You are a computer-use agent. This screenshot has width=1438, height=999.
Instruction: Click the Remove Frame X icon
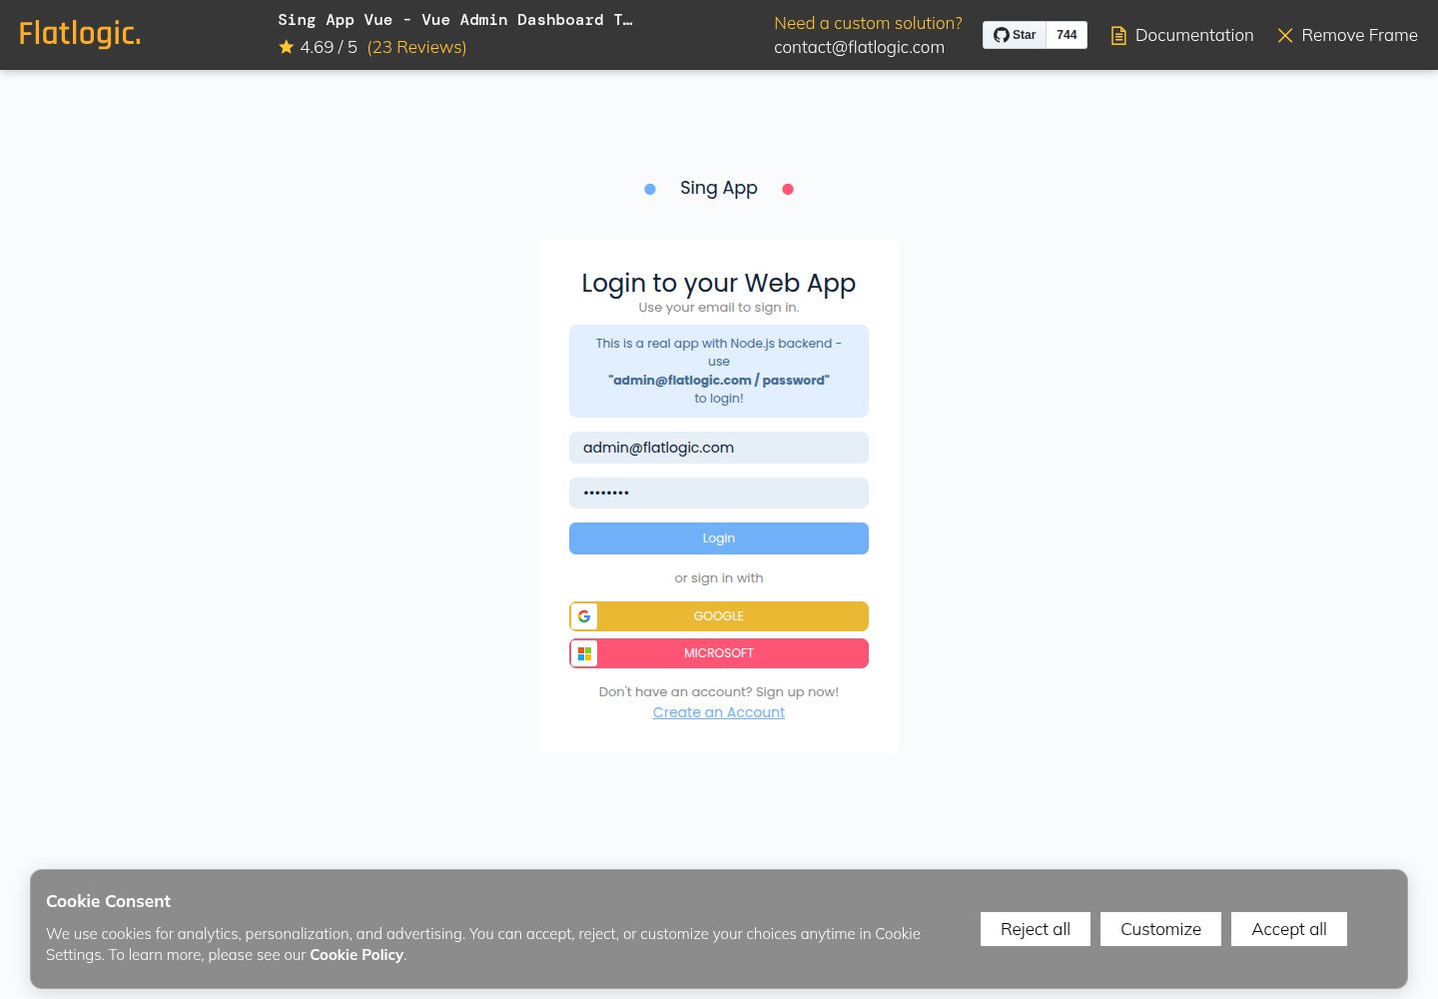coord(1285,36)
